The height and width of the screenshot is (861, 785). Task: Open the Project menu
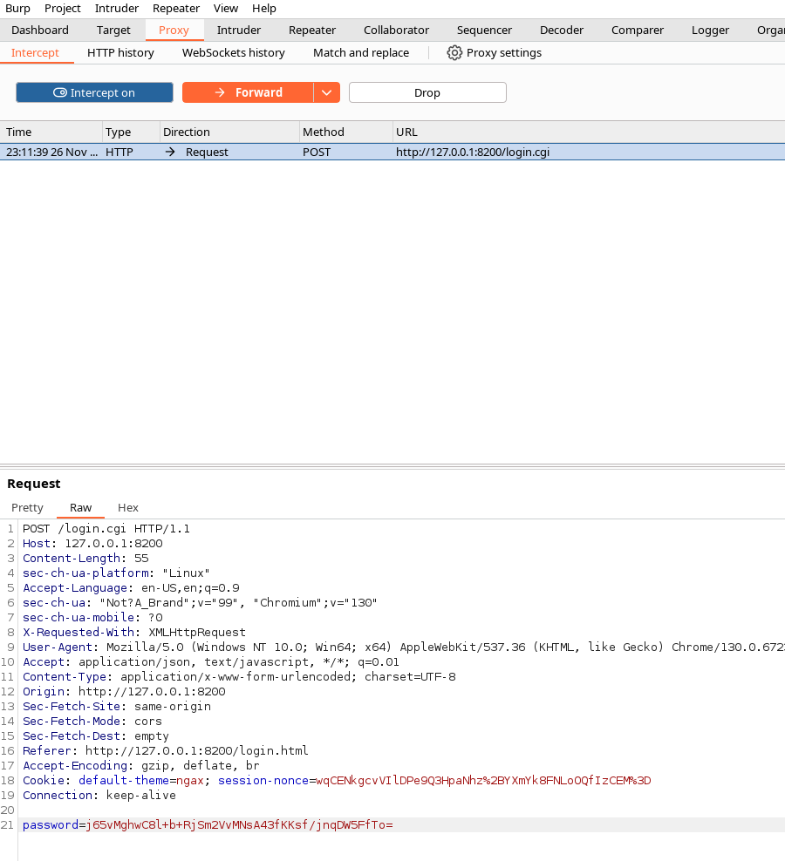[63, 8]
